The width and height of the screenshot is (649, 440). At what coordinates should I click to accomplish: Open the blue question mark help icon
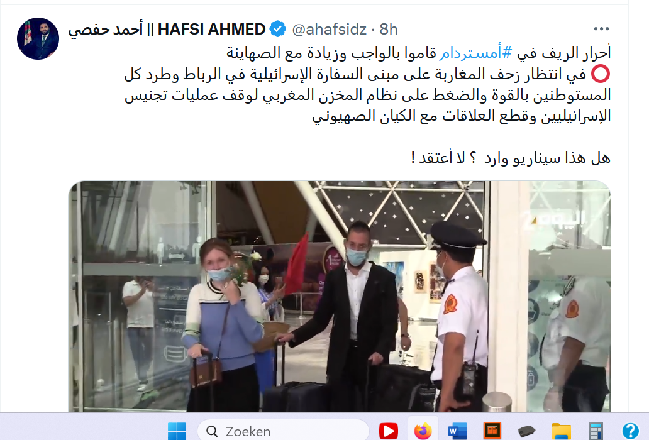click(x=630, y=431)
